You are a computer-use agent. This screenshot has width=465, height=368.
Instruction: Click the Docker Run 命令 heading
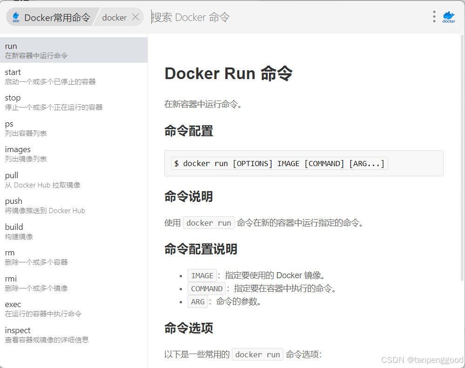coord(229,74)
